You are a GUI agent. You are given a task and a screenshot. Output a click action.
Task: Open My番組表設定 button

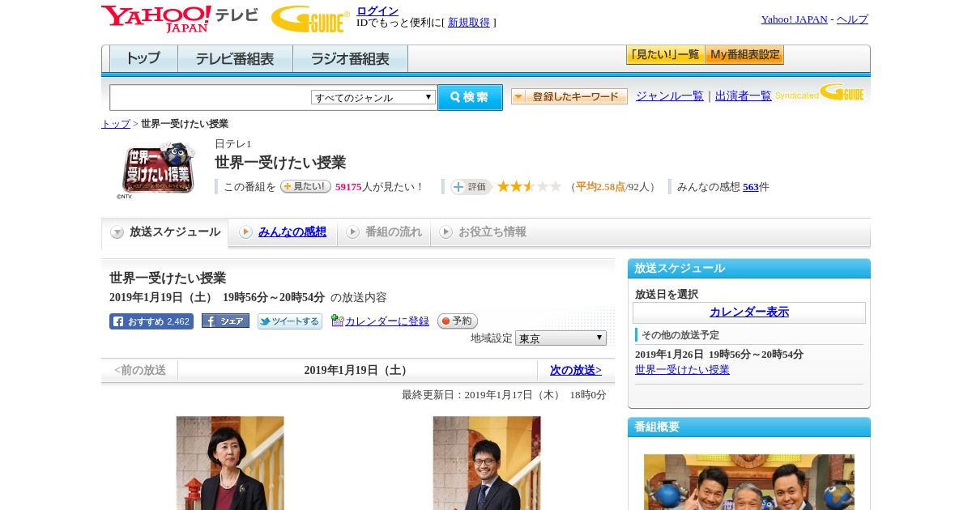[744, 55]
